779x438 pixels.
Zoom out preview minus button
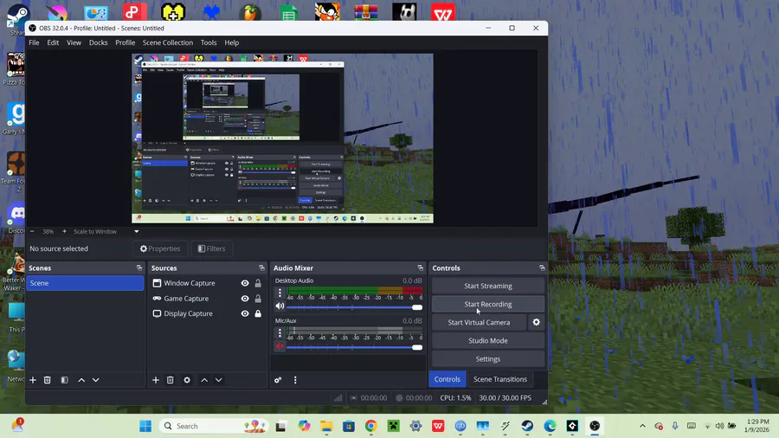[32, 231]
